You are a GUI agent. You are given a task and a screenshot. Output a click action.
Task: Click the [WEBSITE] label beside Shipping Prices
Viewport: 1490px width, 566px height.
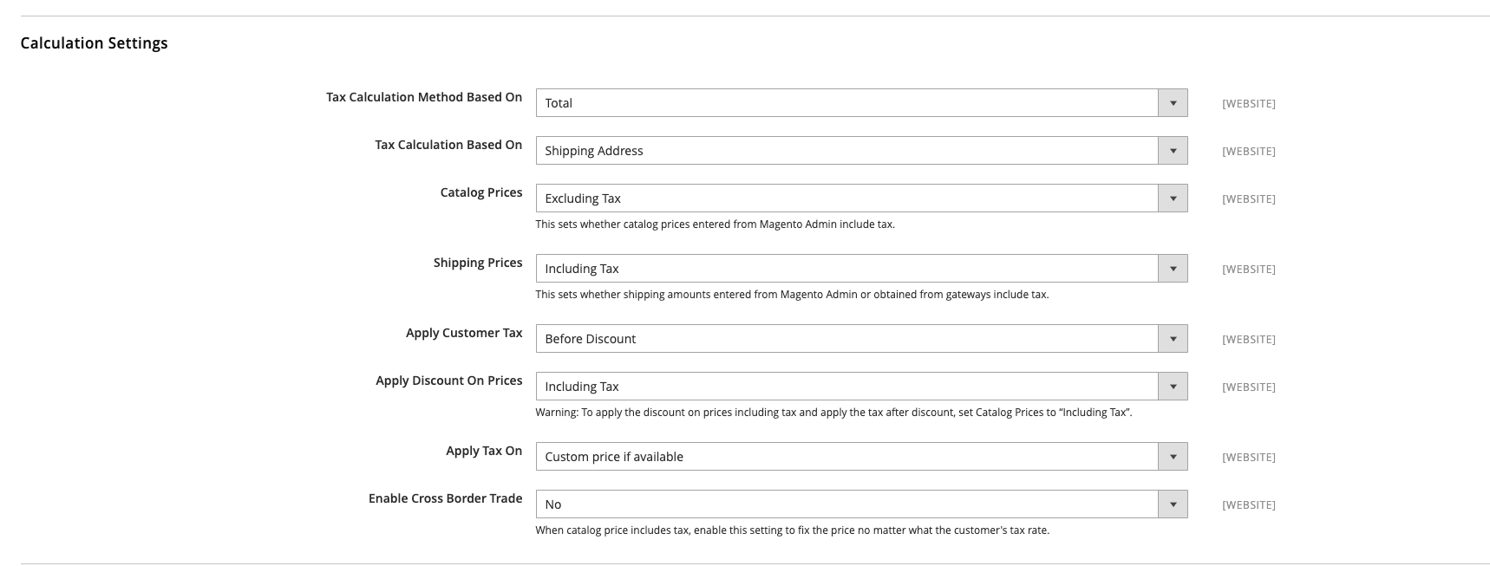[1248, 269]
